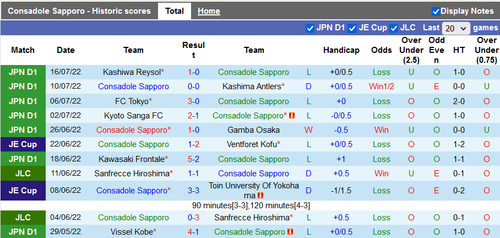Viewport: 500px width, 238px height.
Task: Switch to the Home tab
Action: [x=209, y=11]
